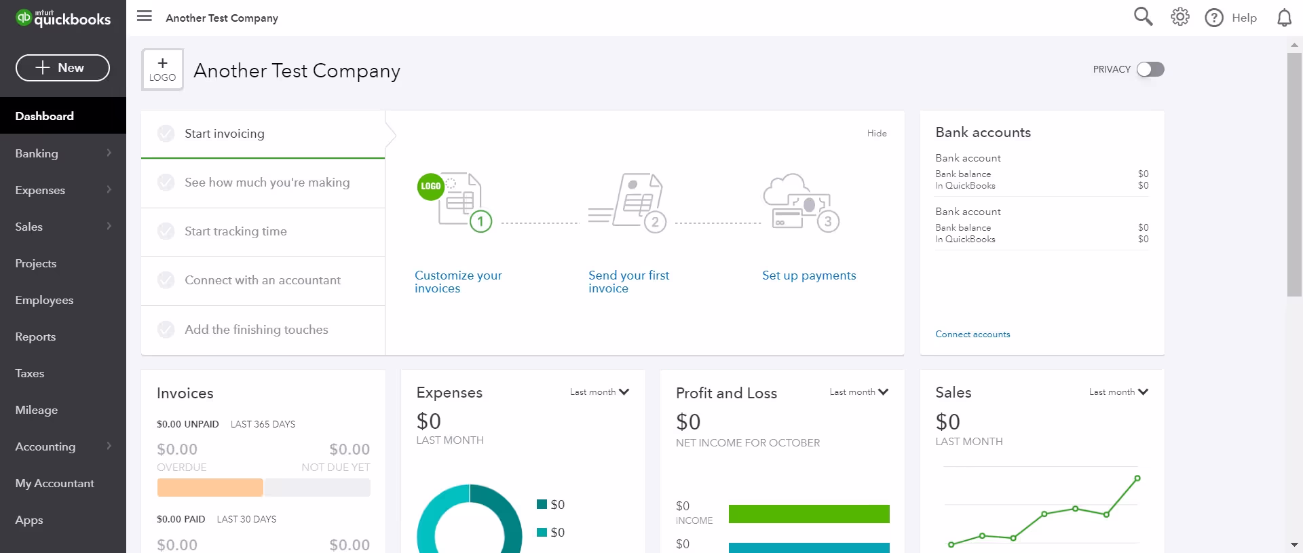1303x553 pixels.
Task: Click the Start invoicing check circle
Action: click(166, 134)
